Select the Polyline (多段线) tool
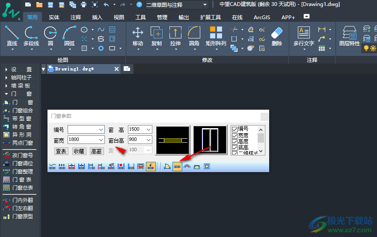This screenshot has height=237, width=377. click(31, 36)
